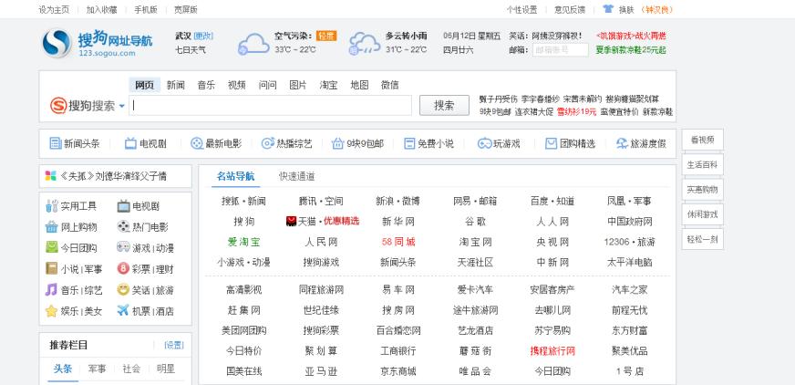Open 新闻头条 newspaper icon in quick bar
Screen dimensions: 795x385
click(x=56, y=143)
